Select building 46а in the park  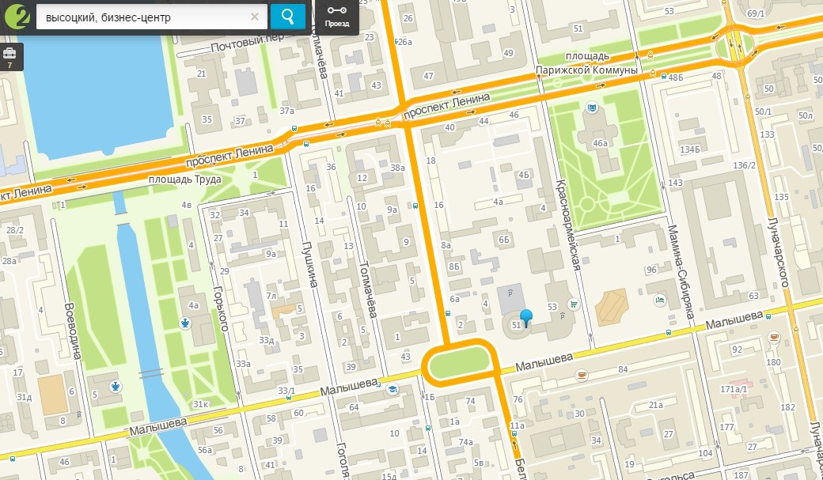pyautogui.click(x=600, y=142)
